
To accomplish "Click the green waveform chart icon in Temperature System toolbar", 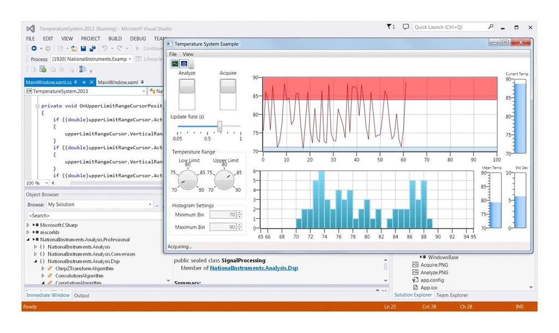I will 175,63.
